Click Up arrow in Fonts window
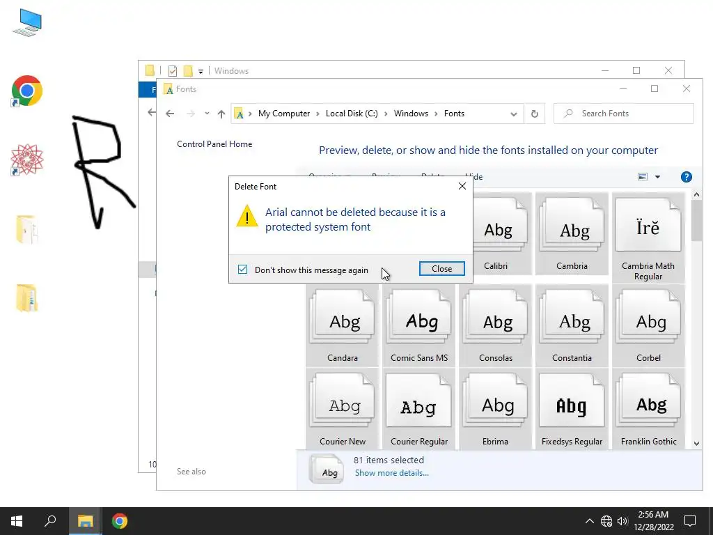This screenshot has height=535, width=713. click(221, 114)
